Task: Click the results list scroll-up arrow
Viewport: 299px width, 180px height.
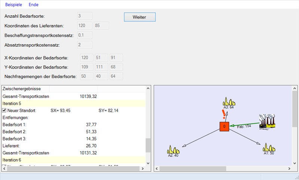Action: coord(148,89)
